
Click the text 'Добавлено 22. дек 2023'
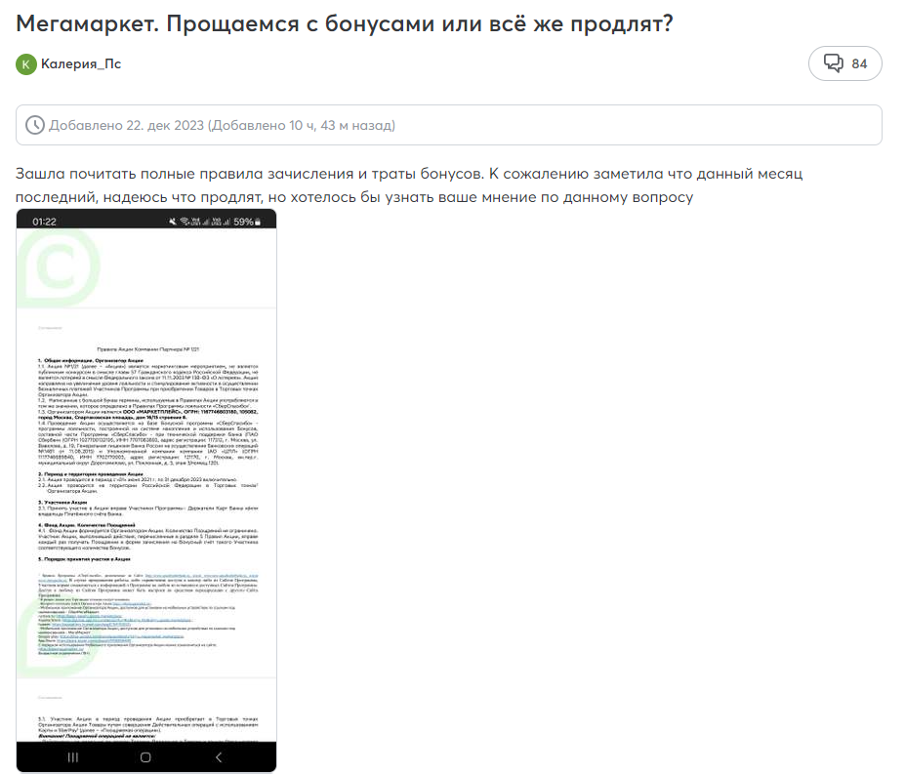[126, 125]
